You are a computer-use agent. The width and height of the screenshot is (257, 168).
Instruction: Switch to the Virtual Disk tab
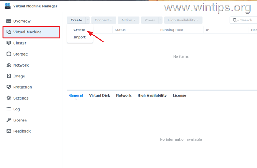tap(99, 95)
